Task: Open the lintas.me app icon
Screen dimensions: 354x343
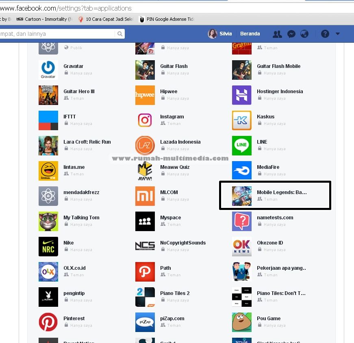Action: click(48, 171)
